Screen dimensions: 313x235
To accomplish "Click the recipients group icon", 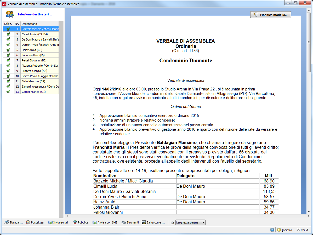I will 10,14.
